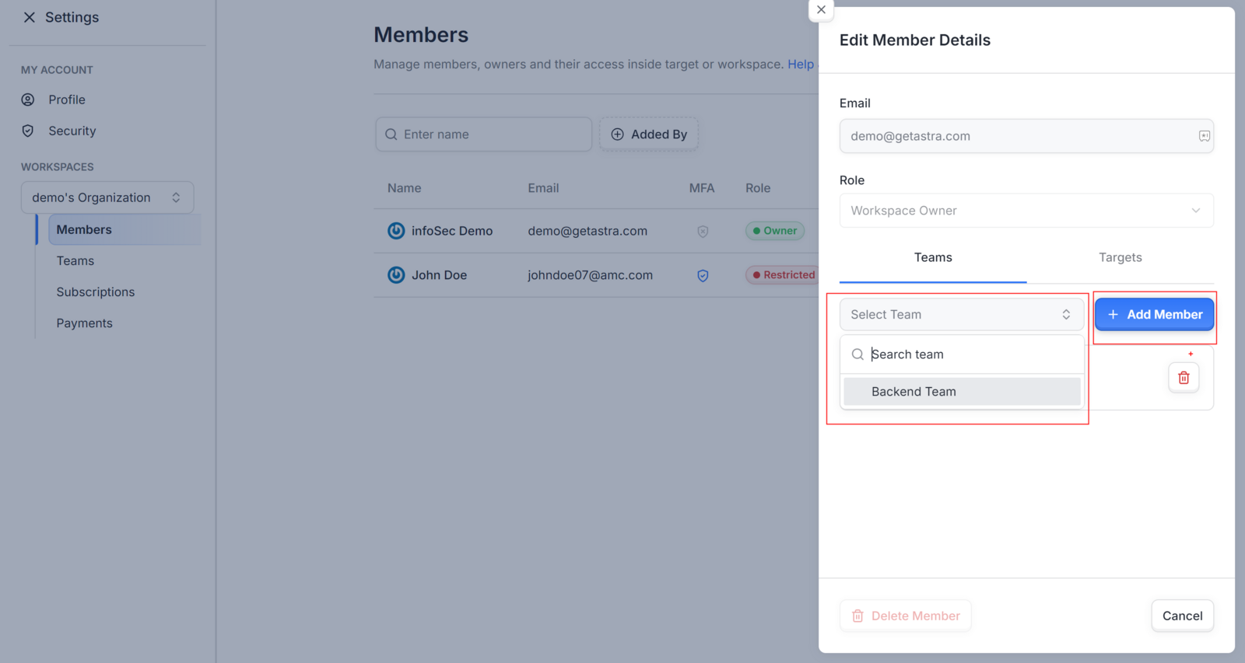Click infoSec Demo's MFA shield icon
The height and width of the screenshot is (663, 1245).
pos(703,231)
